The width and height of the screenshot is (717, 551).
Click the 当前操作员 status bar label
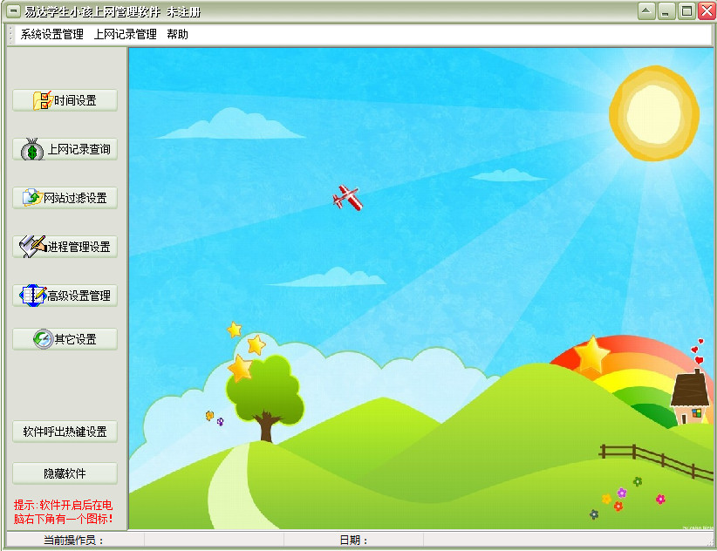tap(73, 540)
